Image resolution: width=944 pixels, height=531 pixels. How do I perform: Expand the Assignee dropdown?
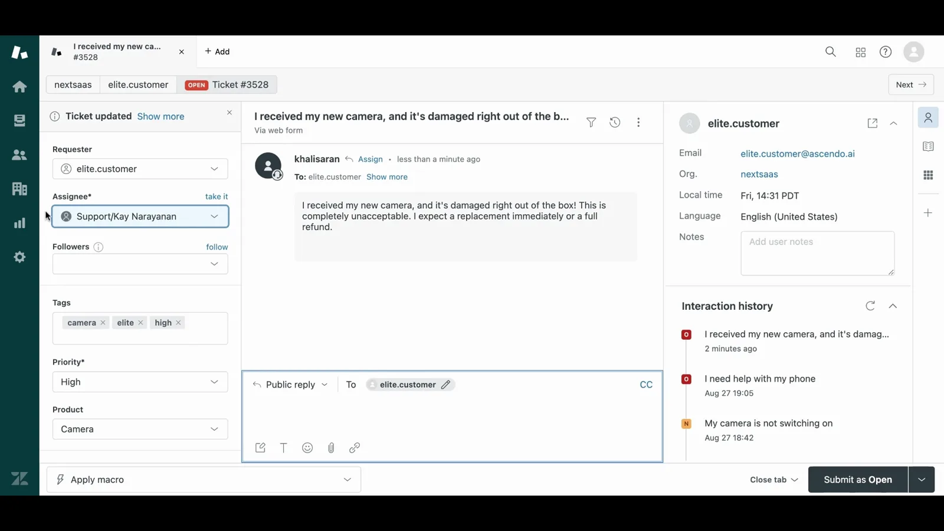tap(140, 217)
